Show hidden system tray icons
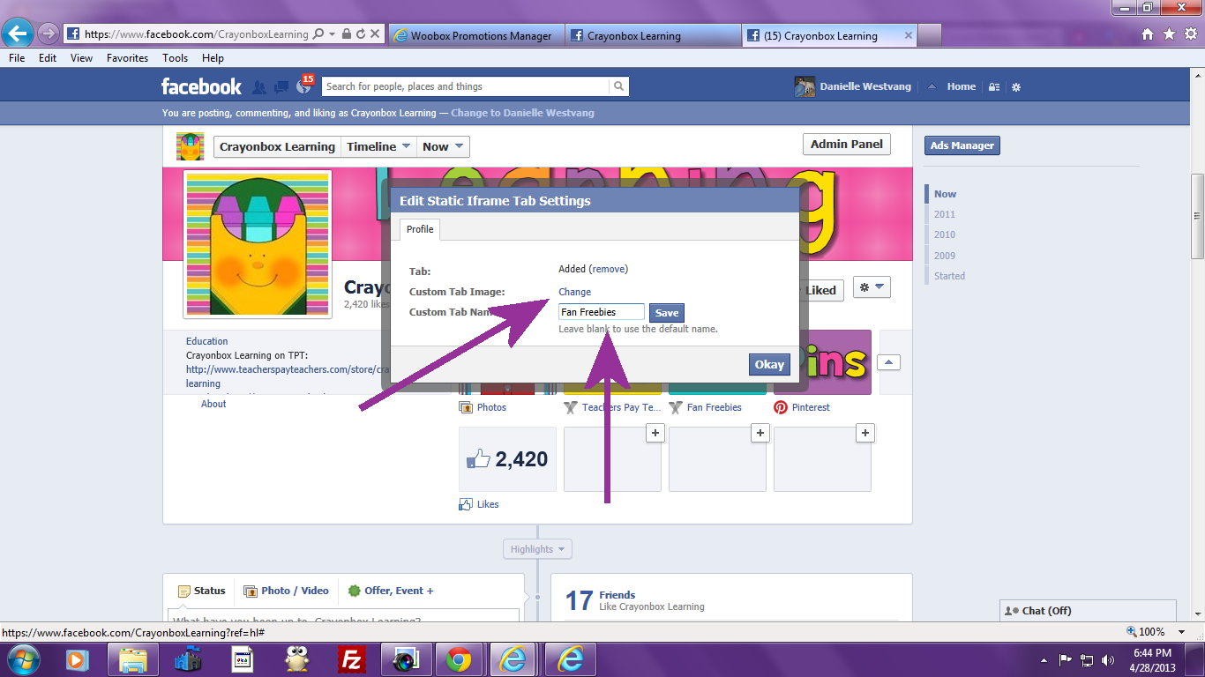 pos(1044,660)
